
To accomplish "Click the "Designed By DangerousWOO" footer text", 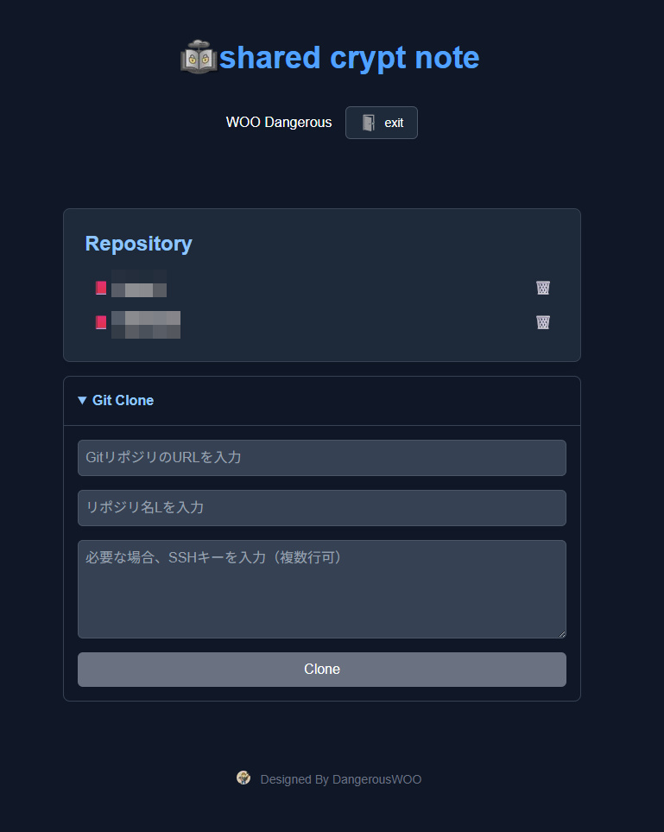I will coord(340,779).
